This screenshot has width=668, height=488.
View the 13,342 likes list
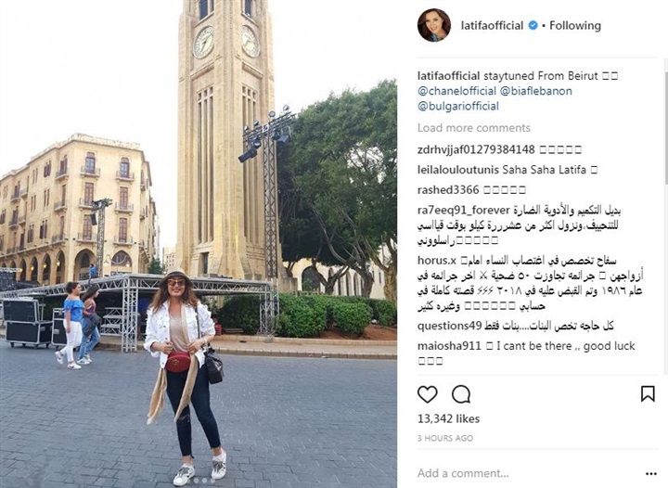449,418
